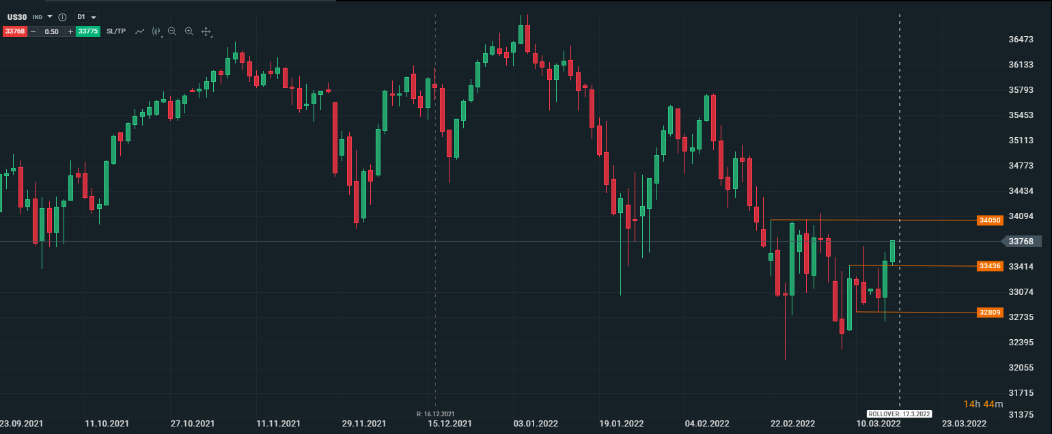Image resolution: width=1052 pixels, height=434 pixels.
Task: Open the indicators line chart icon
Action: [139, 31]
